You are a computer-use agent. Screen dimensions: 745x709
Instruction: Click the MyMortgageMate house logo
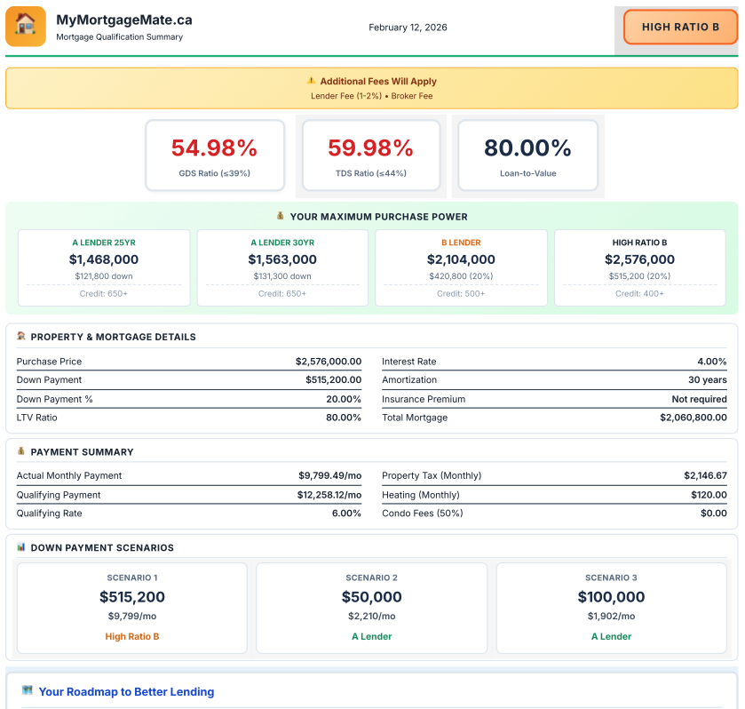[x=26, y=26]
